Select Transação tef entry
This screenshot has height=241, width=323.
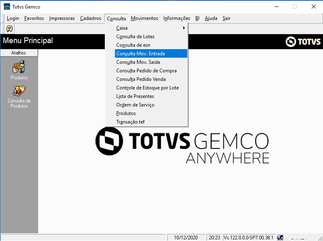coord(151,122)
